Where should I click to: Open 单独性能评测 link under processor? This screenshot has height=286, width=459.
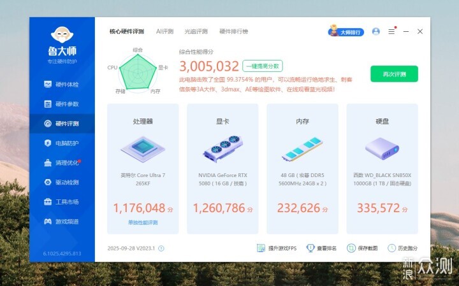click(143, 222)
